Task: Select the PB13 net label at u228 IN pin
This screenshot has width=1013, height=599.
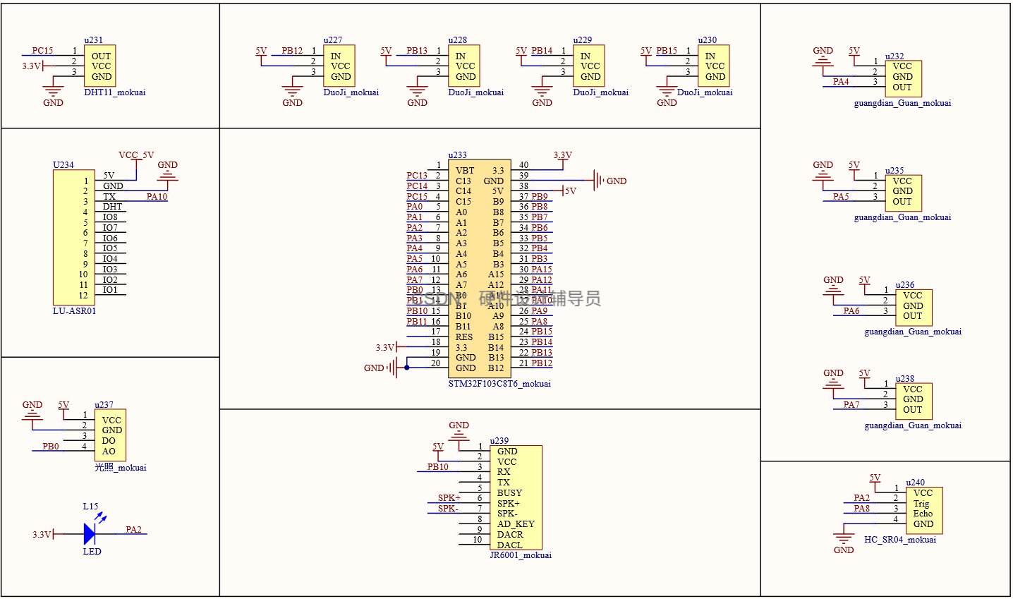Action: tap(417, 51)
